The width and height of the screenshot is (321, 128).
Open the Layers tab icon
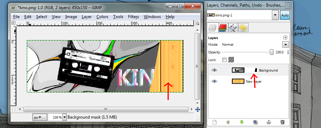click(212, 28)
